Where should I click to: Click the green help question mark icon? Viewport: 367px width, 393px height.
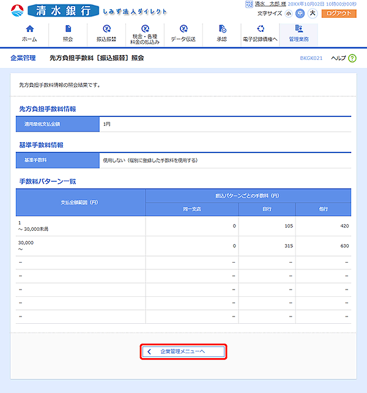pos(352,58)
